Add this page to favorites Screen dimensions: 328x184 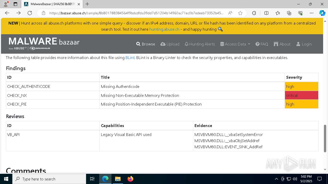[240, 13]
